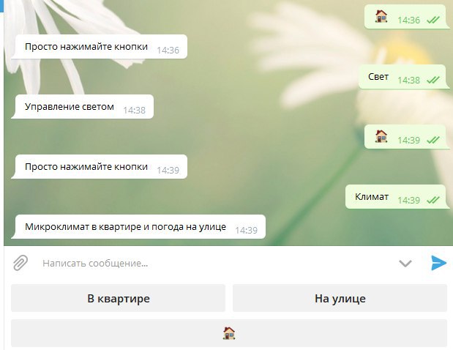Image resolution: width=453 pixels, height=350 pixels.
Task: Click read checkmarks on 14:36 house message
Action: (433, 20)
